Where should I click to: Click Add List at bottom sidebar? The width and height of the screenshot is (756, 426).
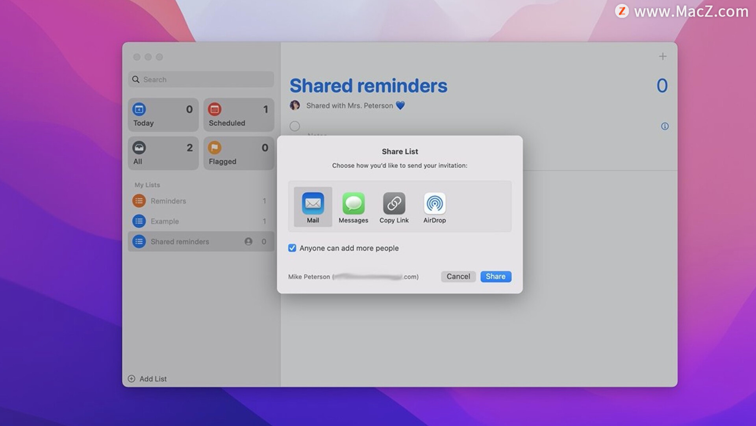[148, 379]
